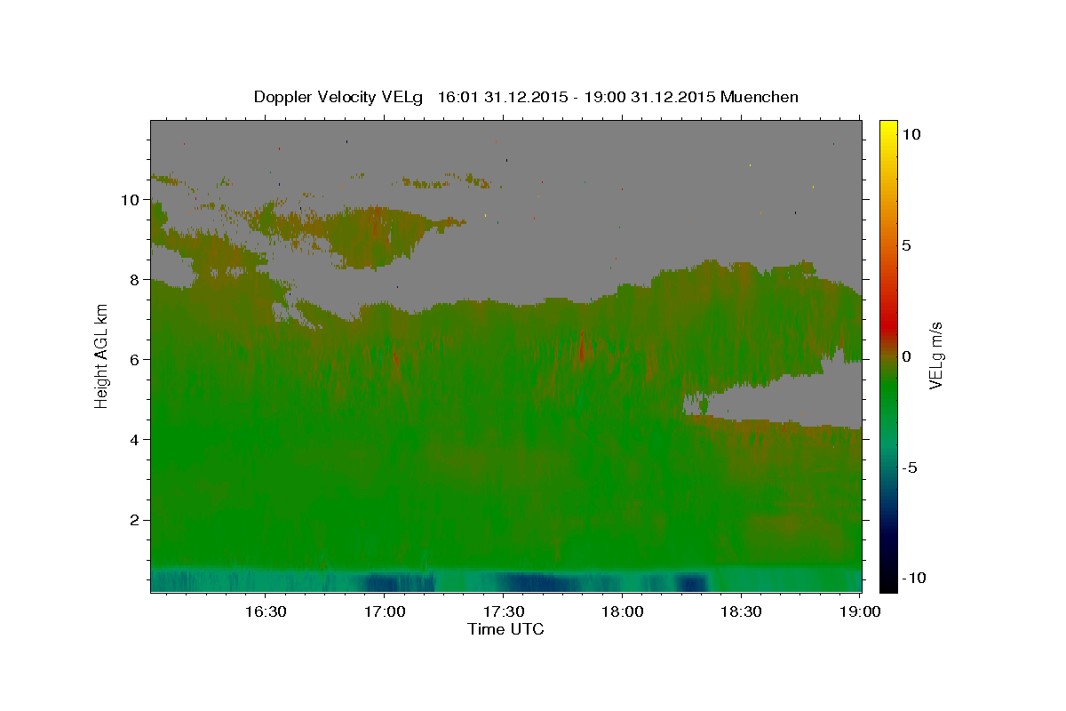Viewport: 1066px width, 711px height.
Task: Click the 'VELg m/s' colorbar label
Action: (937, 355)
